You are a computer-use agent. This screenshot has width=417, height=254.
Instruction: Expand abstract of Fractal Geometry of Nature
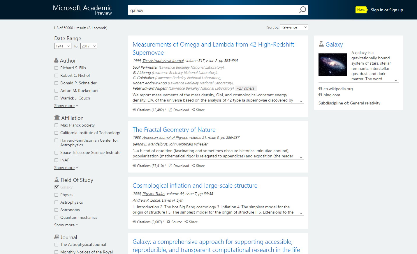pyautogui.click(x=301, y=157)
